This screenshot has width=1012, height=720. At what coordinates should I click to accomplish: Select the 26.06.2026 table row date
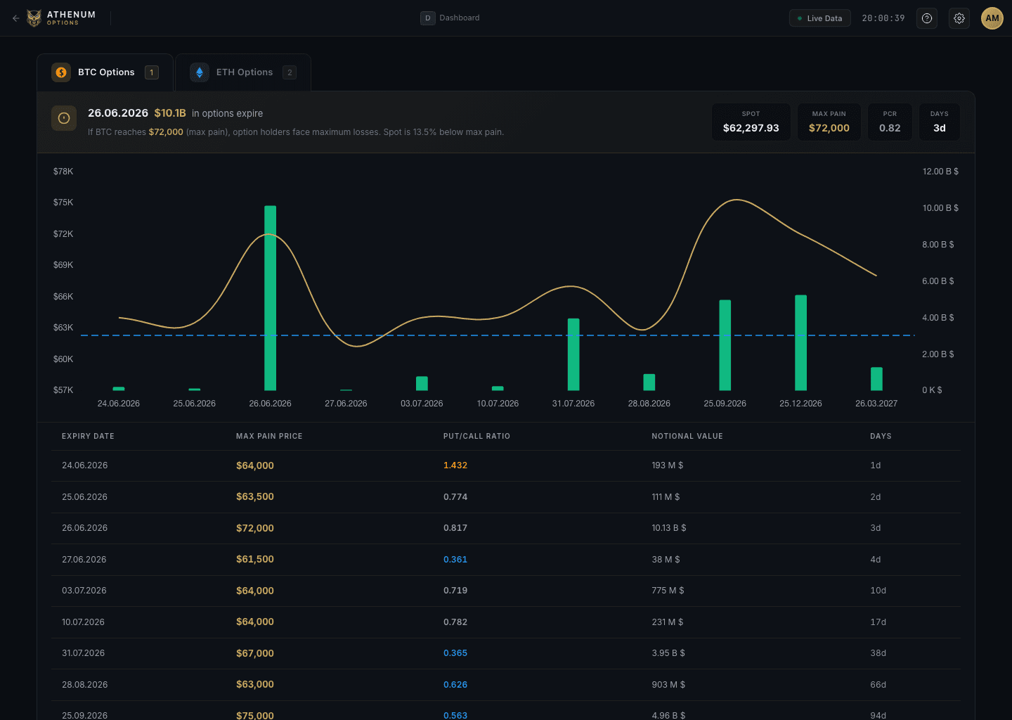point(85,528)
